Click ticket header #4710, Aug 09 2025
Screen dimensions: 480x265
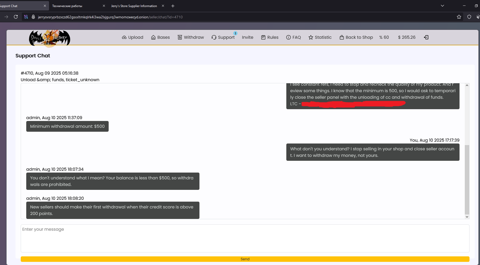pos(50,73)
